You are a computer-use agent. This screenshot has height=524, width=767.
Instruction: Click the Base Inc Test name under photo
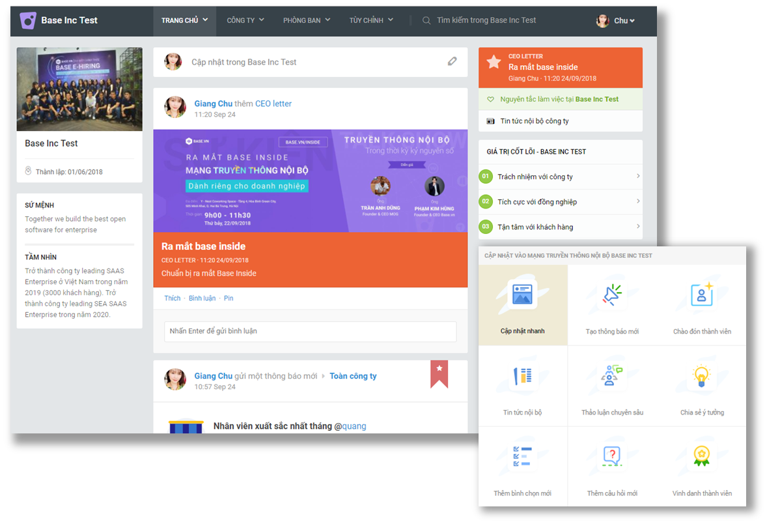[51, 143]
